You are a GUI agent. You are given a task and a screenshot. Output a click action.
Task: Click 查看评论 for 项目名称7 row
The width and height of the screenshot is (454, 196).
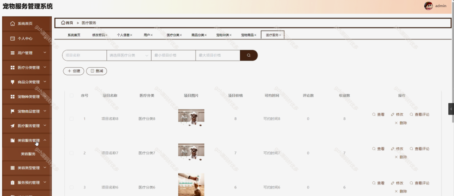click(x=419, y=149)
